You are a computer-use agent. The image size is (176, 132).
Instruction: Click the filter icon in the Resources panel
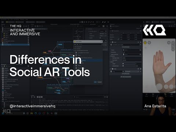point(28,66)
